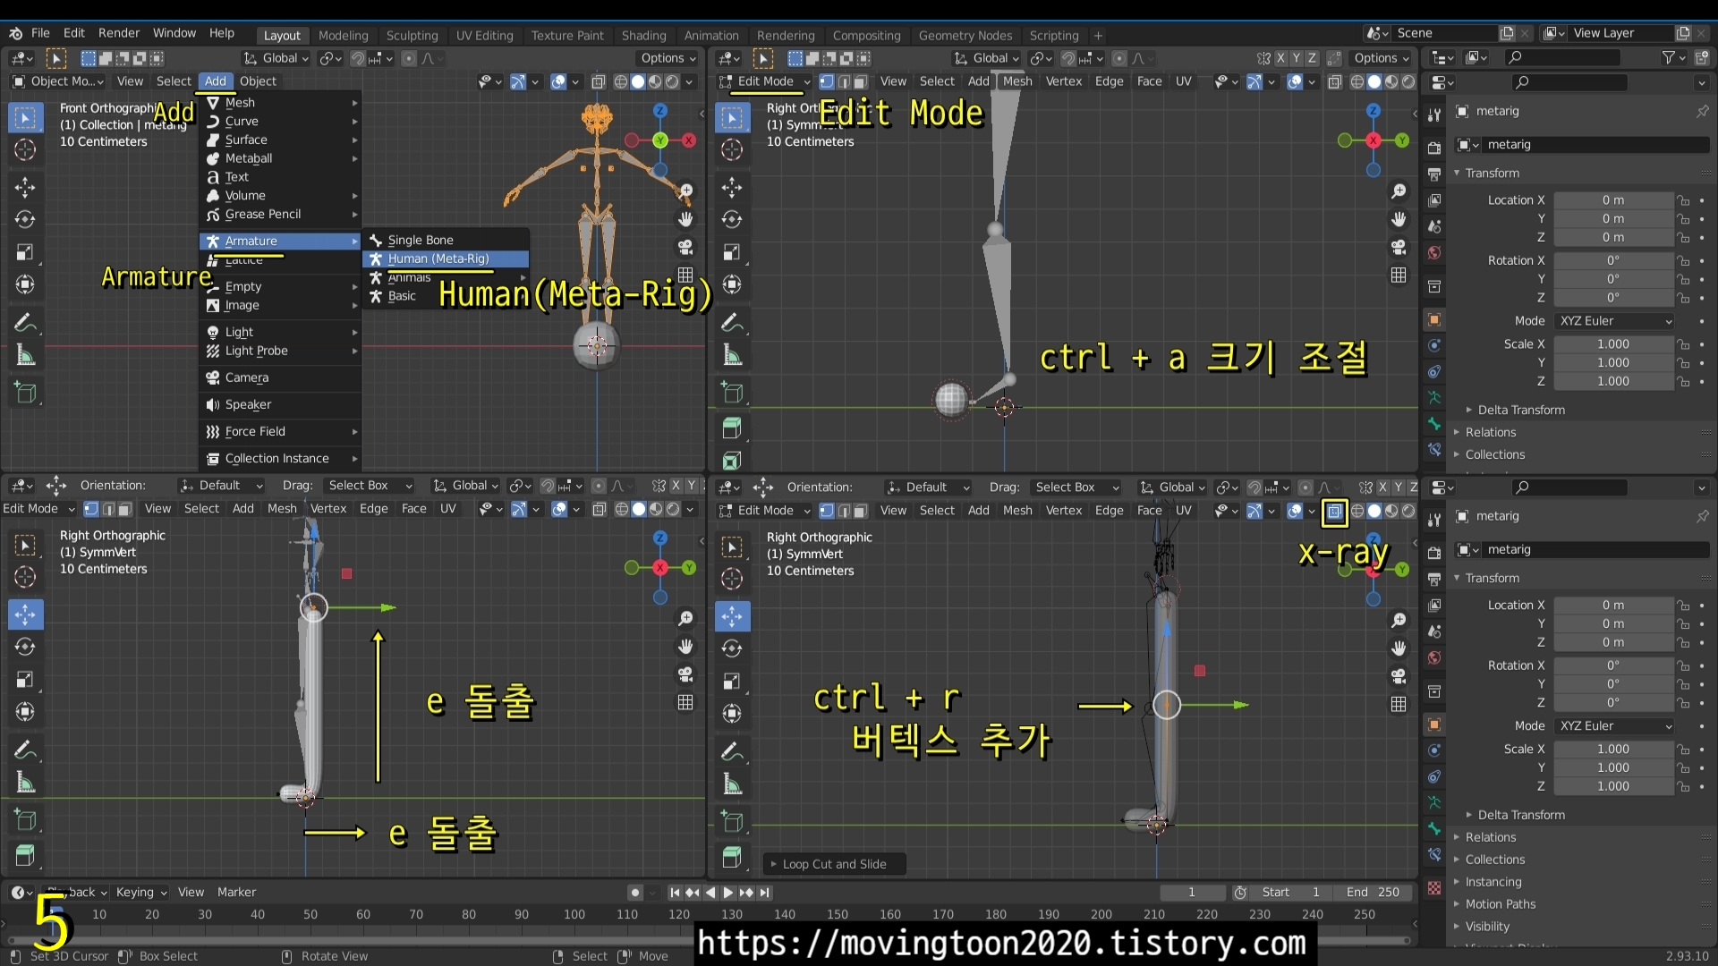Image resolution: width=1718 pixels, height=966 pixels.
Task: Select the Move tool in top-left viewport
Action: [x=25, y=187]
